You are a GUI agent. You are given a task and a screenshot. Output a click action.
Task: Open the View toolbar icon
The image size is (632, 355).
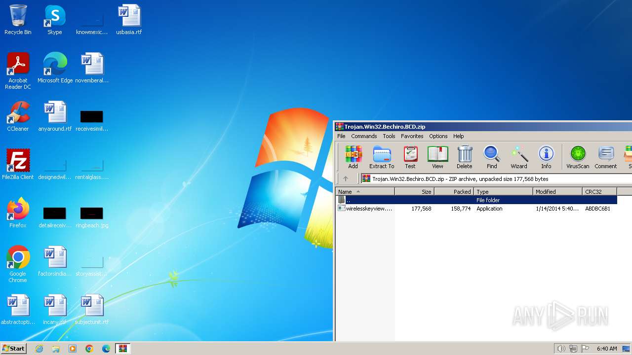437,157
